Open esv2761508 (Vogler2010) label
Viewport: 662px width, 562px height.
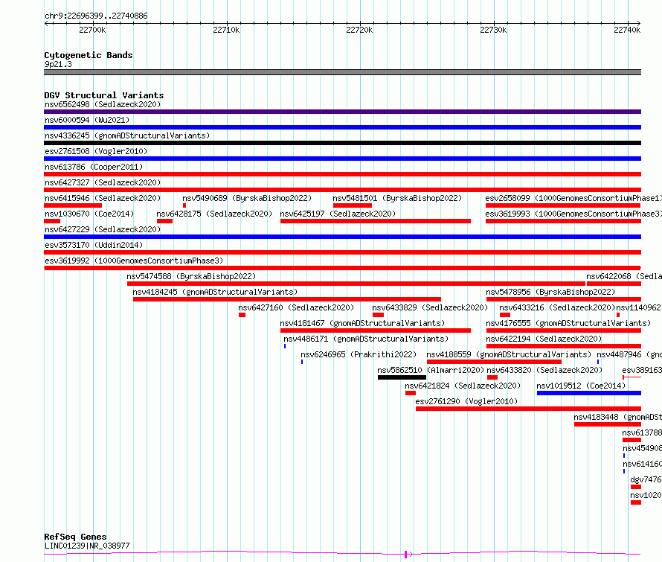pyautogui.click(x=96, y=151)
